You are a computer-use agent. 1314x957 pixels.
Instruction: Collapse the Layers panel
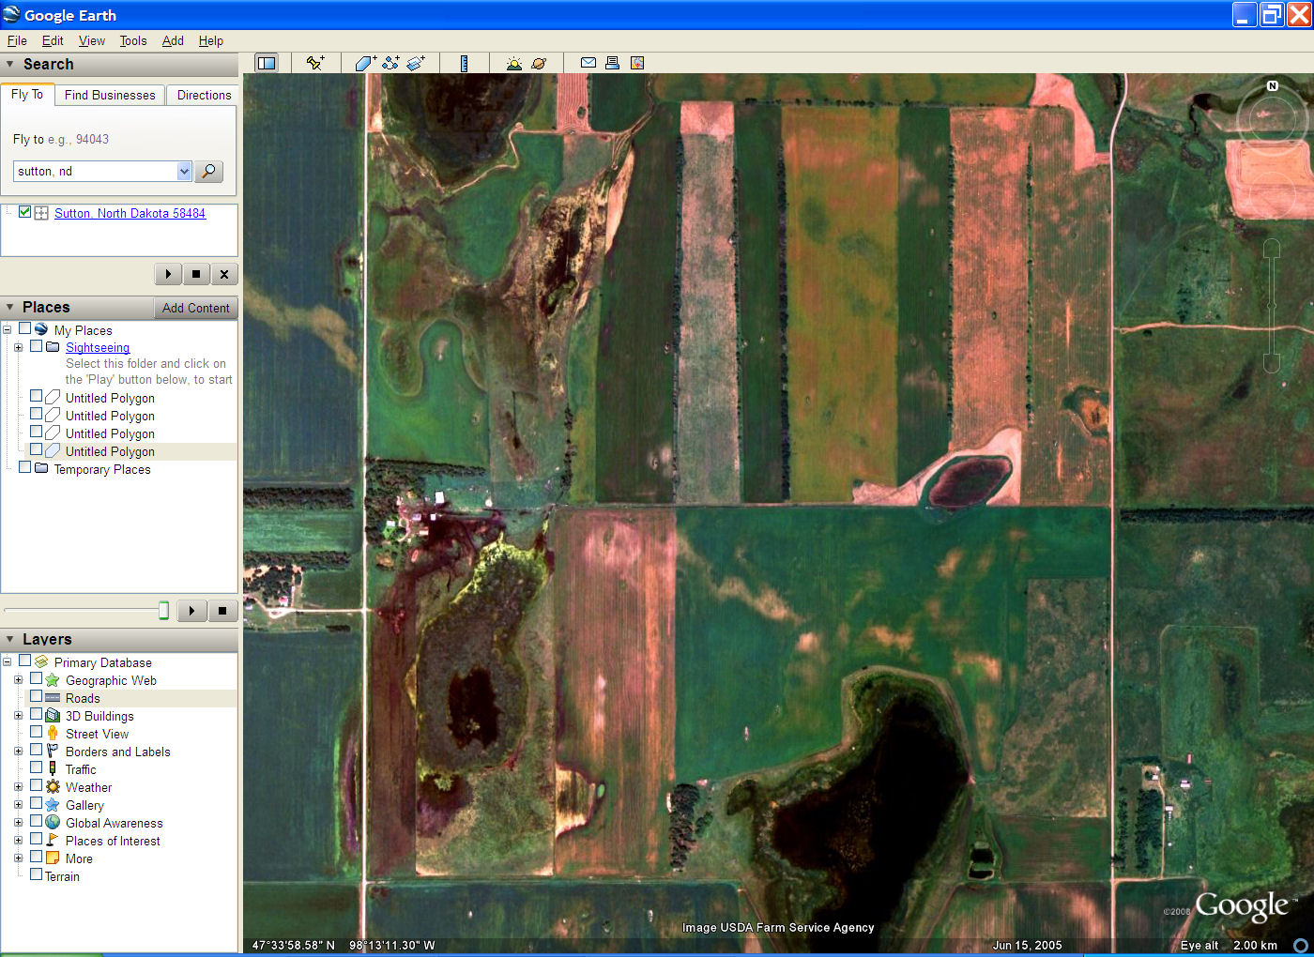tap(9, 640)
